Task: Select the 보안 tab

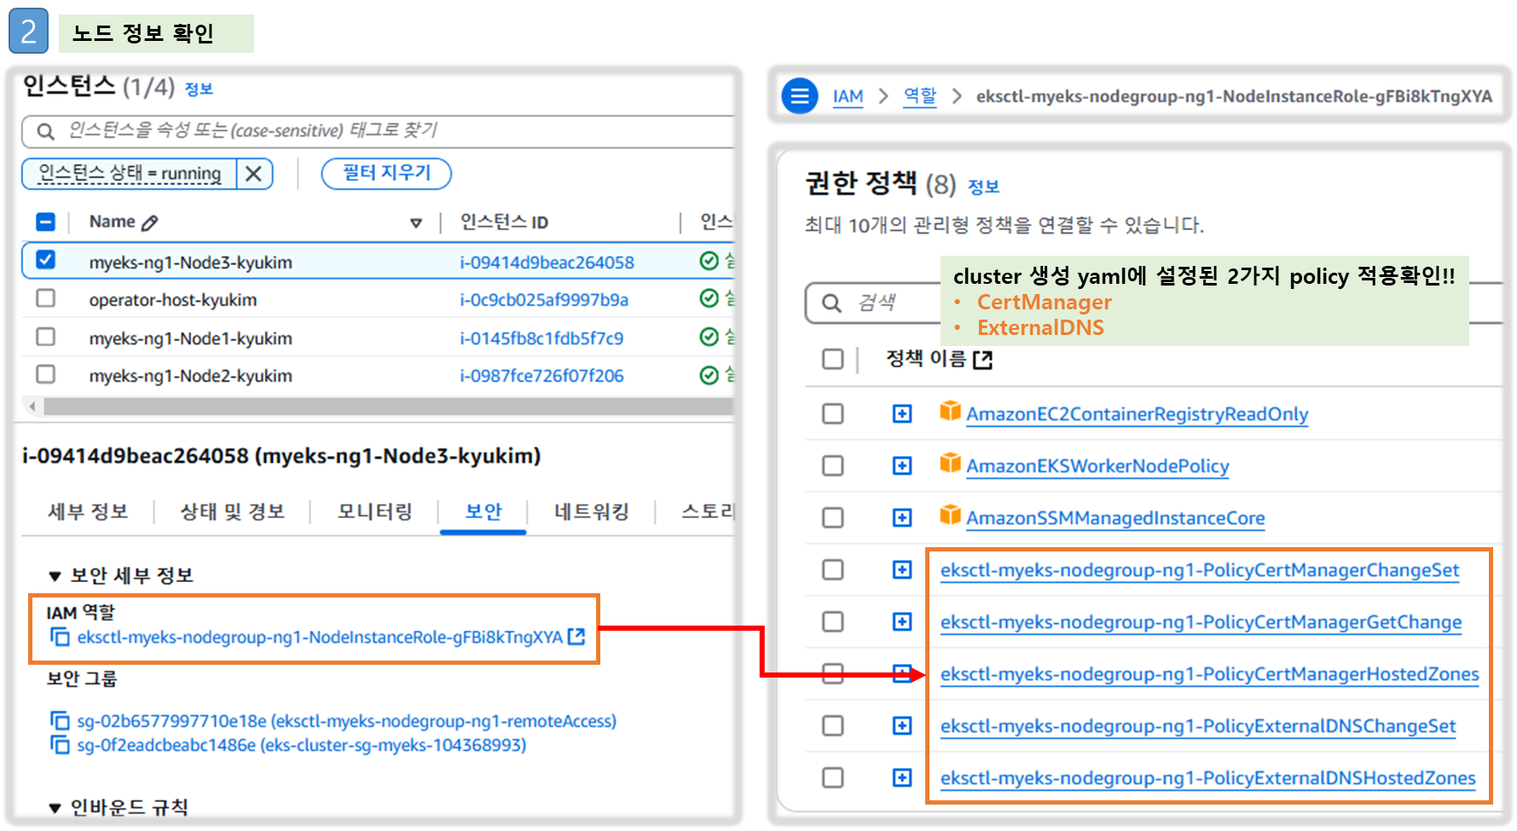Action: (483, 511)
